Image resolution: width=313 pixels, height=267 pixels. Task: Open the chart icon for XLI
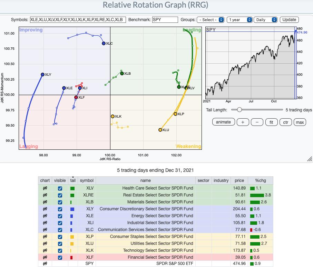point(45,223)
